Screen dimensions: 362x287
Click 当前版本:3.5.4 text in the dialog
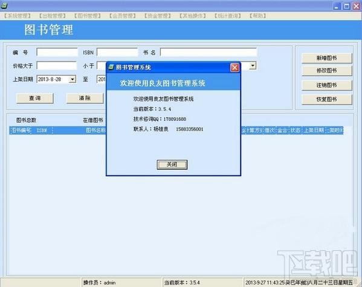click(152, 109)
